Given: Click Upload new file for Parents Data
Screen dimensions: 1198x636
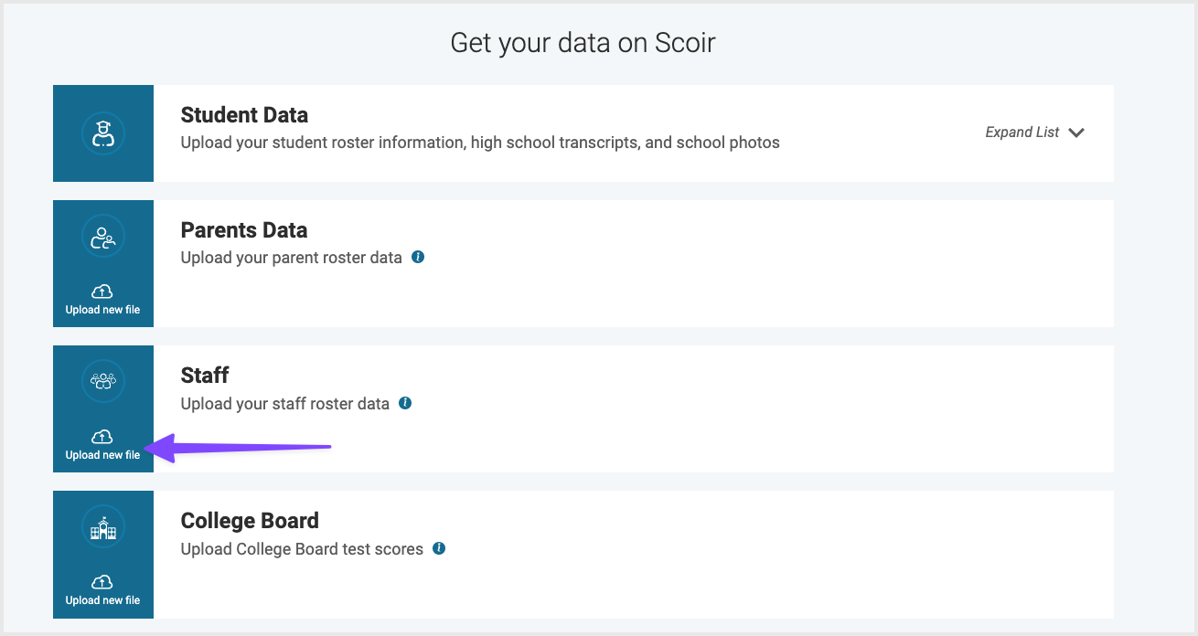Looking at the screenshot, I should [102, 310].
